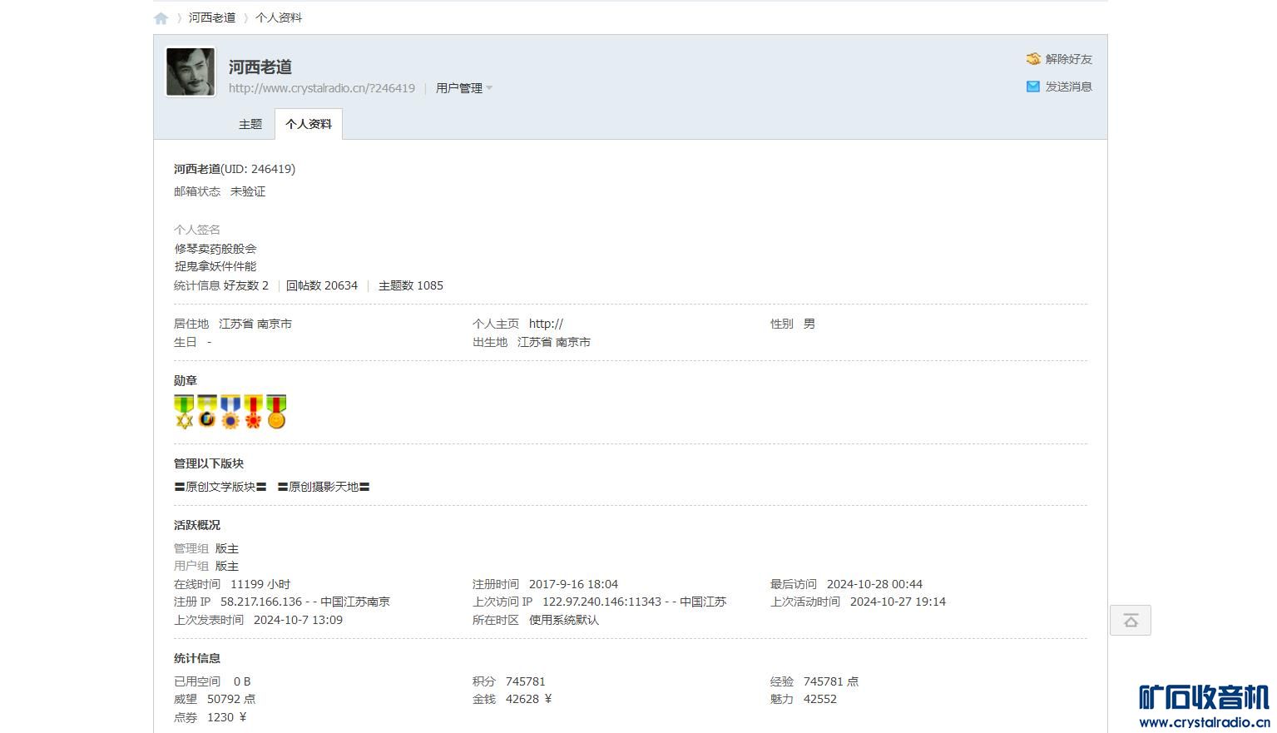
Task: Click 出生地 value 江苏省 南京市
Action: click(554, 342)
